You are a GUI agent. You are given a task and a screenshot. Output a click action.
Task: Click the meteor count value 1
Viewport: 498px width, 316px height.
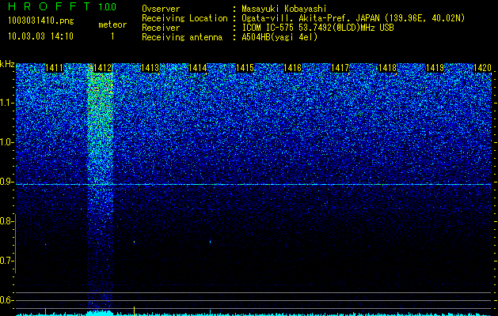coord(112,36)
